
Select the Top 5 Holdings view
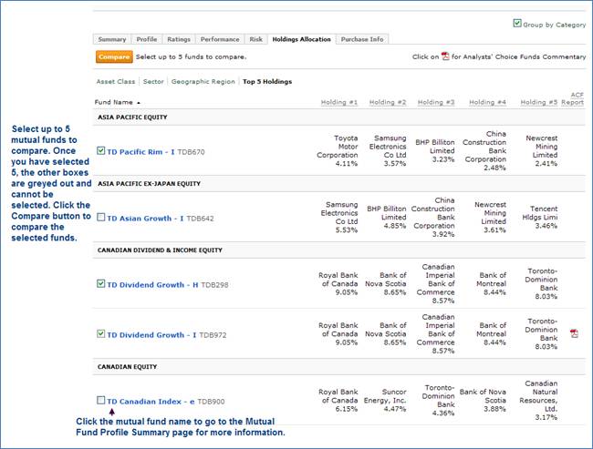[267, 82]
